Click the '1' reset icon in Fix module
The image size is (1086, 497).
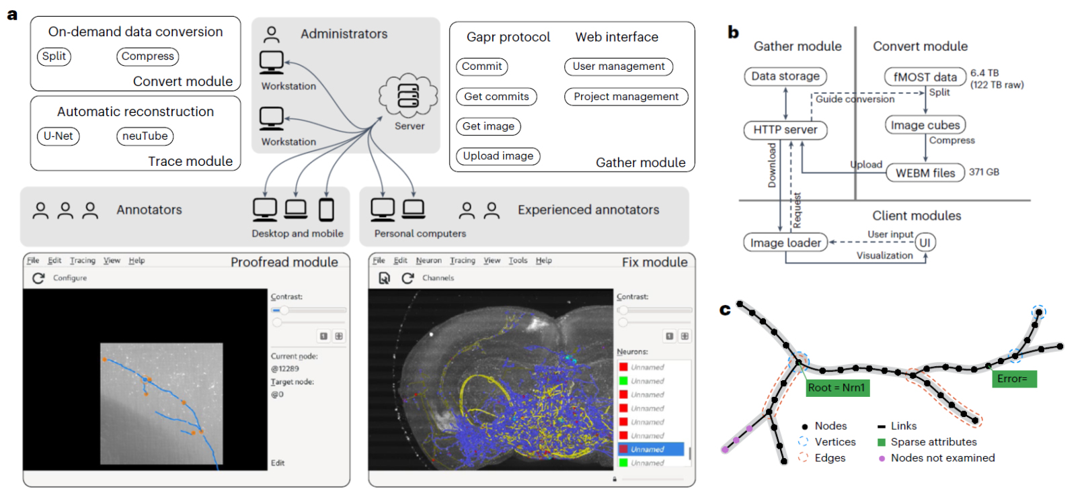669,336
